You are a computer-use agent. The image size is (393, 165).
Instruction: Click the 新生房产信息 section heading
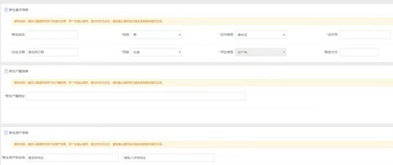[x=19, y=133]
